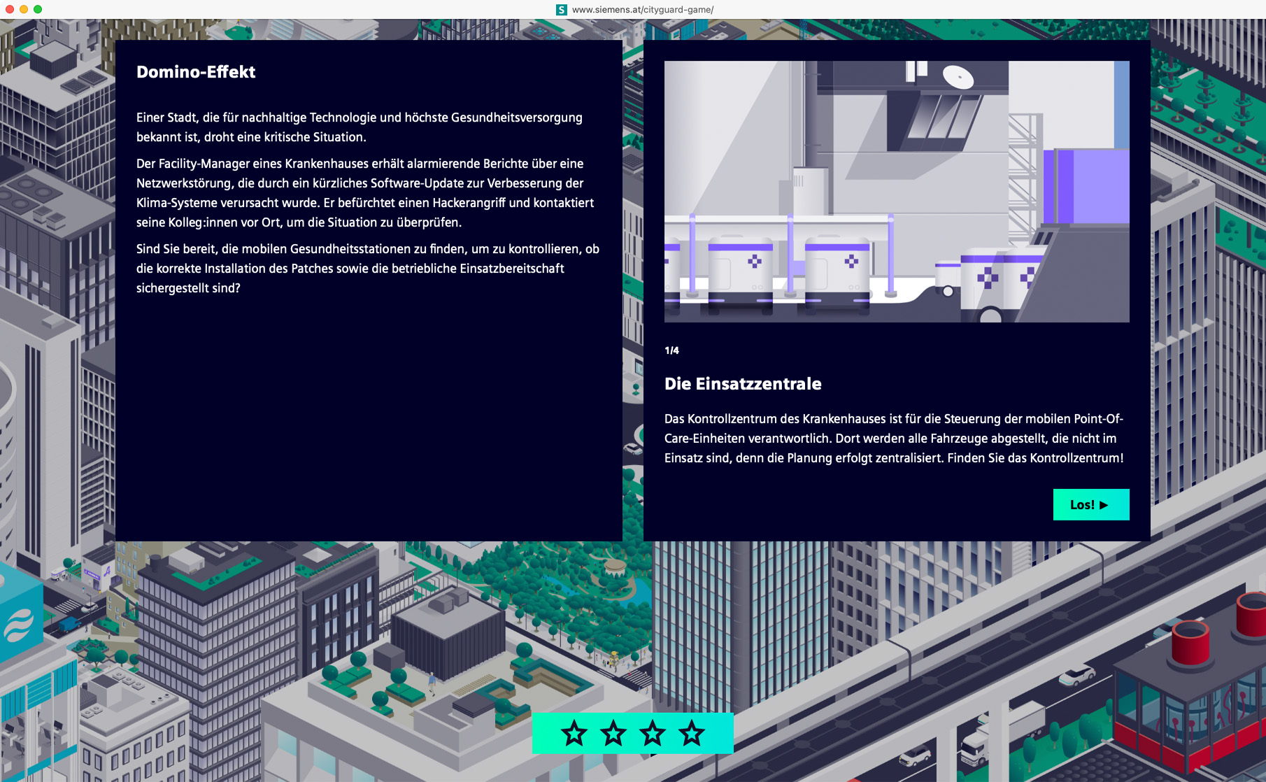Image resolution: width=1266 pixels, height=782 pixels.
Task: Select the last star in the rating bar
Action: pos(692,734)
